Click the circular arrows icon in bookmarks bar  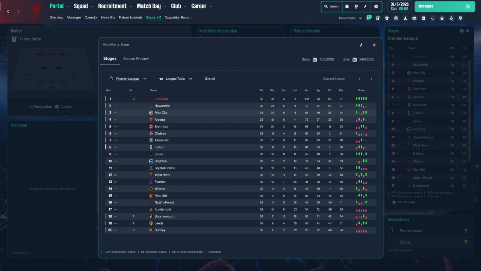pyautogui.click(x=433, y=18)
